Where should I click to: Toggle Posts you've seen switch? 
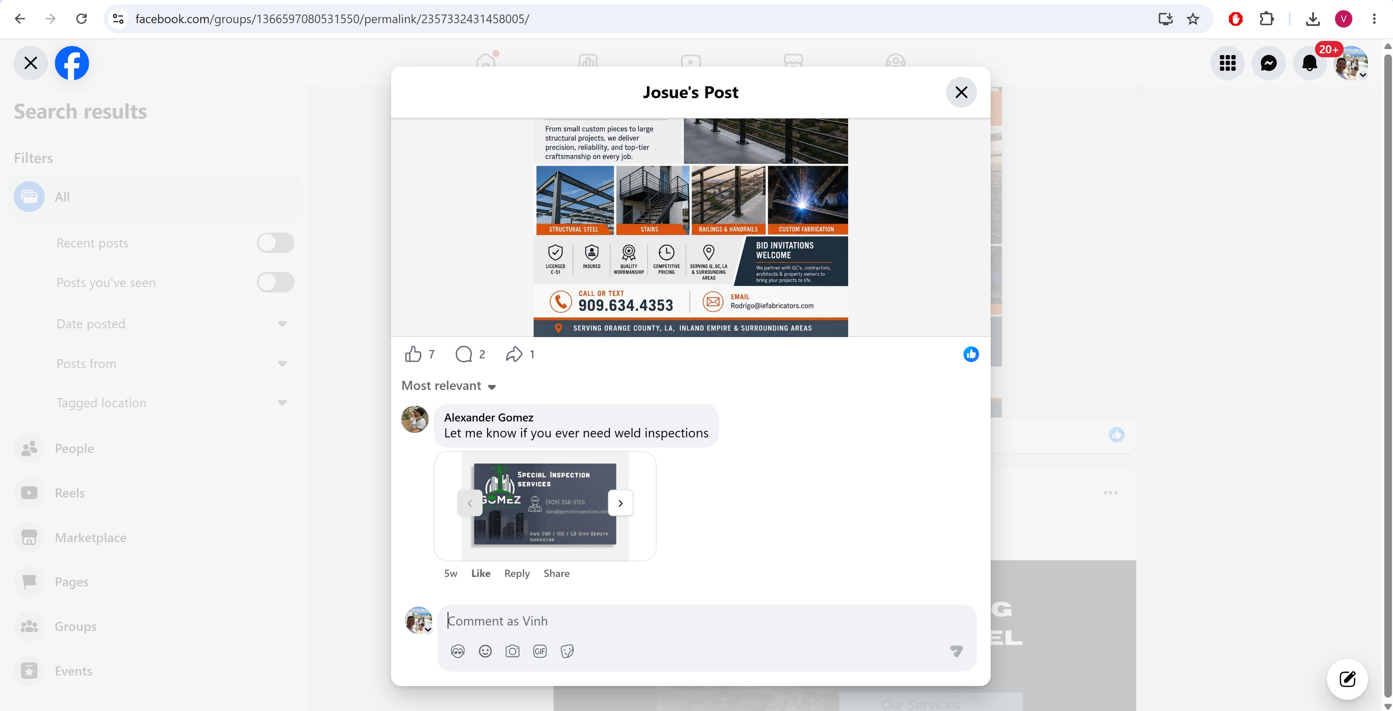275,282
